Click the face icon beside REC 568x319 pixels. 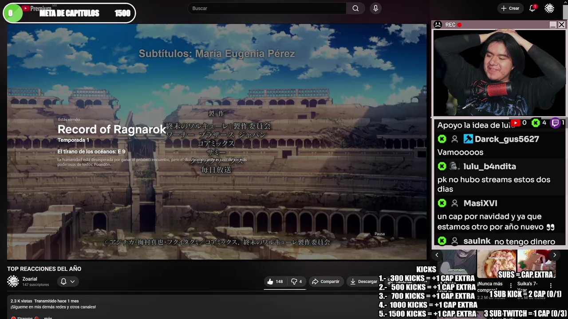438,25
